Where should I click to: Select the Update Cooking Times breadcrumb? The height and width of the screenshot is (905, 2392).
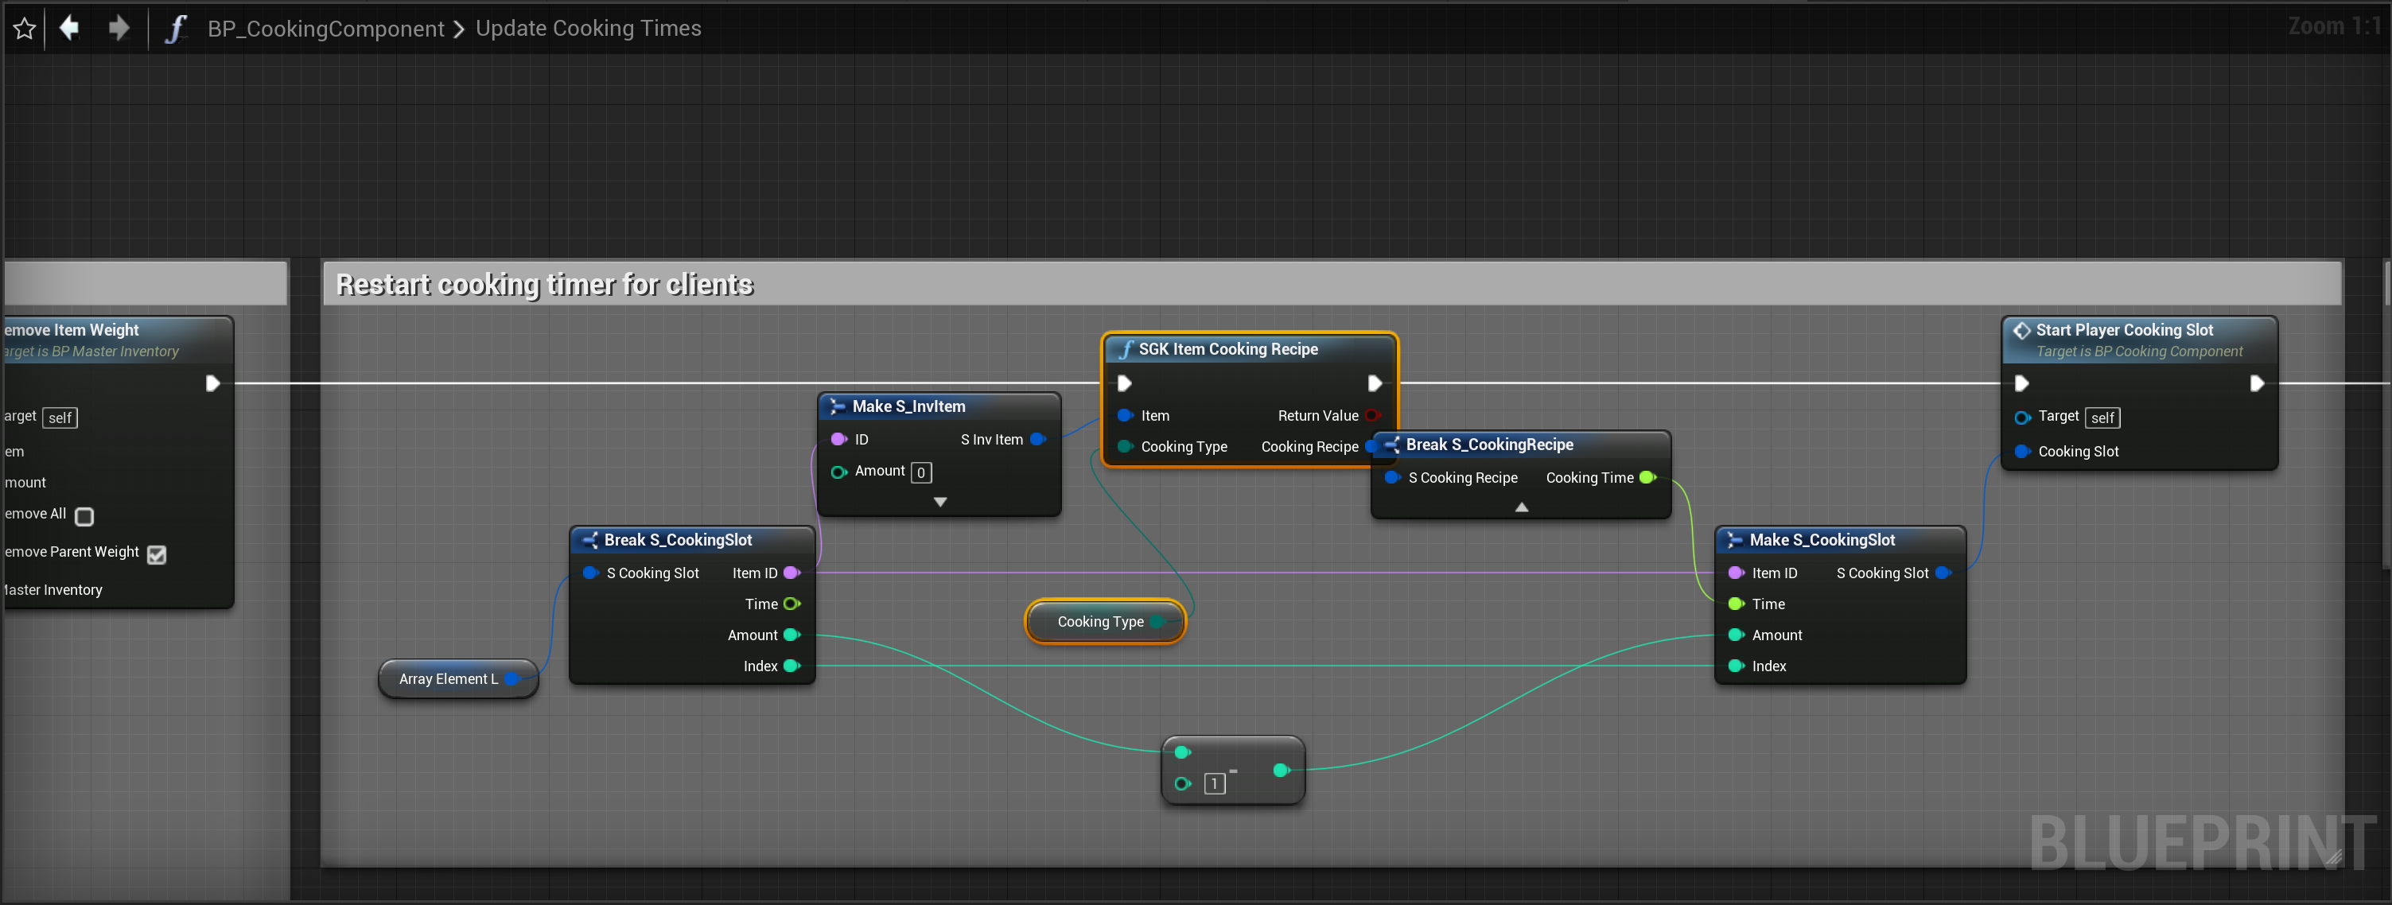tap(588, 29)
